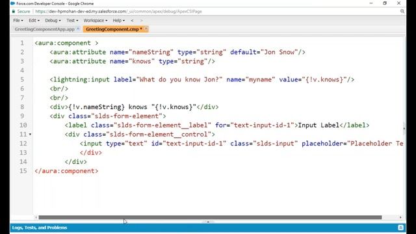Go back with the < navigation arrow

132,20
